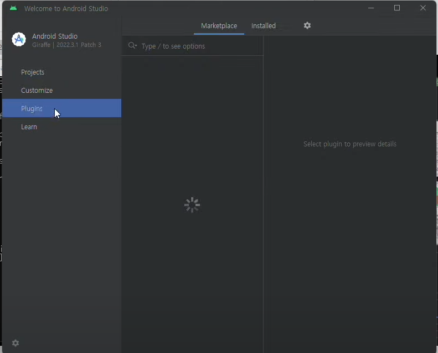438x353 pixels.
Task: Switch to the Marketplace tab
Action: [219, 26]
